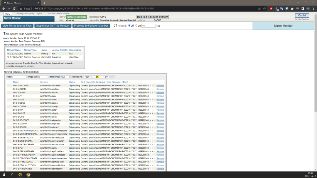The image size is (317, 178).
Task: Go to the Home link in the header
Action: click(19, 14)
